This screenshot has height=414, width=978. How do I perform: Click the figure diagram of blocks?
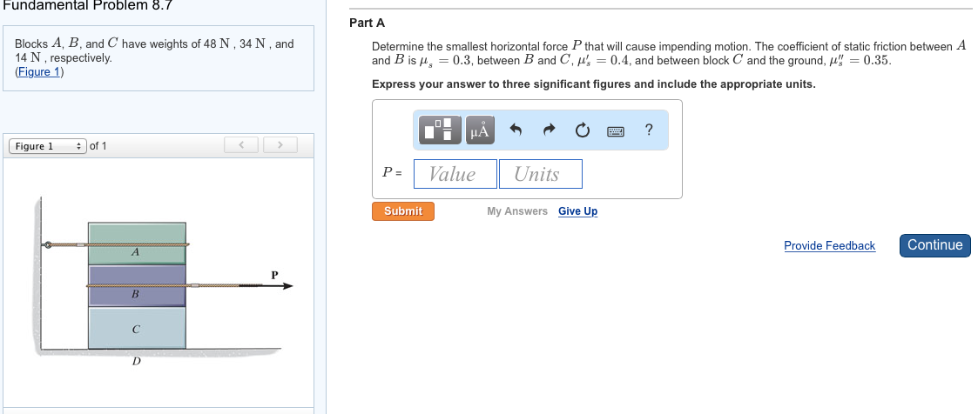(162, 284)
